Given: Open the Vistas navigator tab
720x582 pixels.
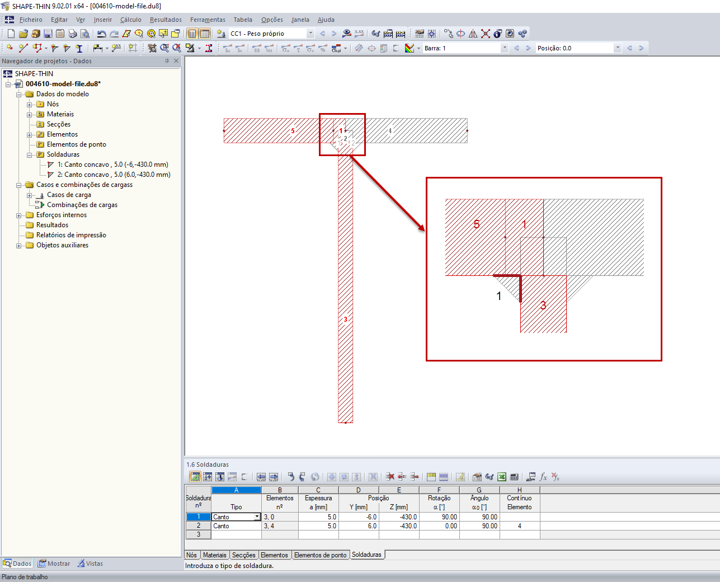Looking at the screenshot, I should coord(90,564).
